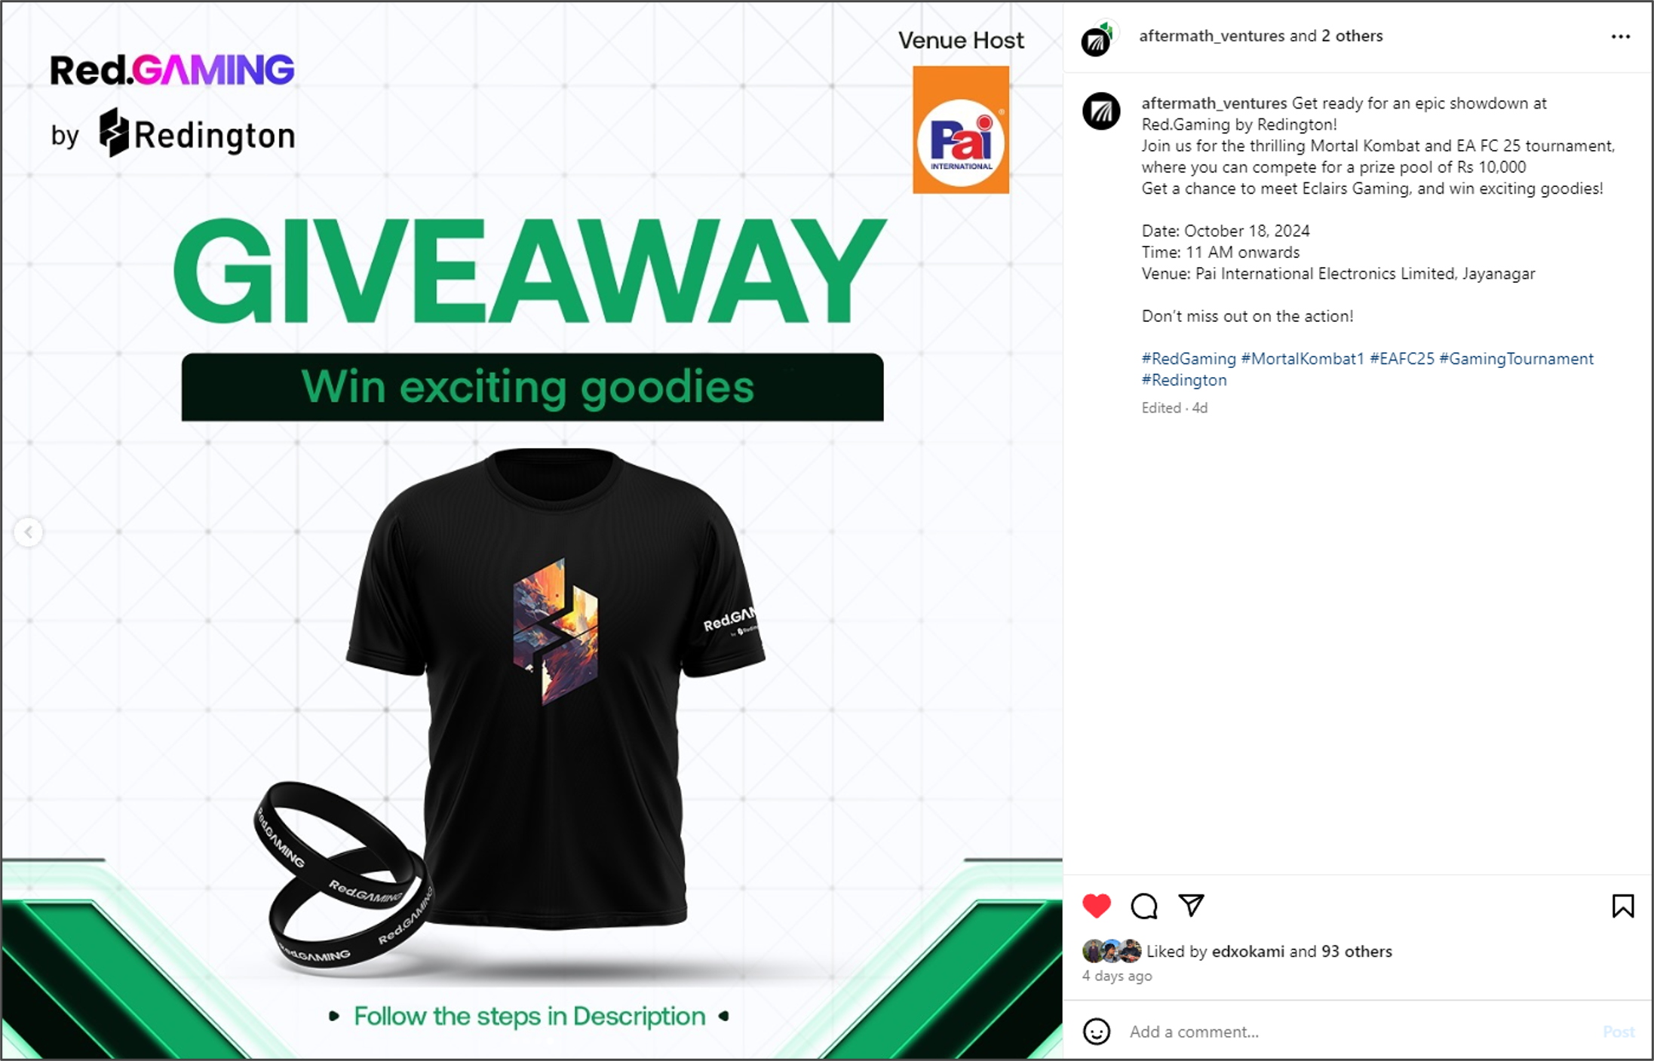Follow the #EAFC25 hashtag link
The width and height of the screenshot is (1654, 1061).
pos(1402,359)
